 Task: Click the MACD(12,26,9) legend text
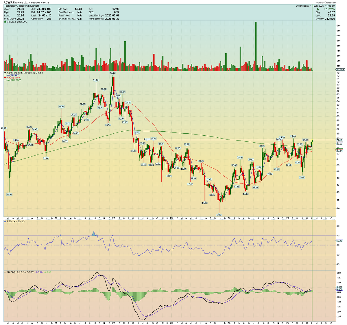click(17, 272)
